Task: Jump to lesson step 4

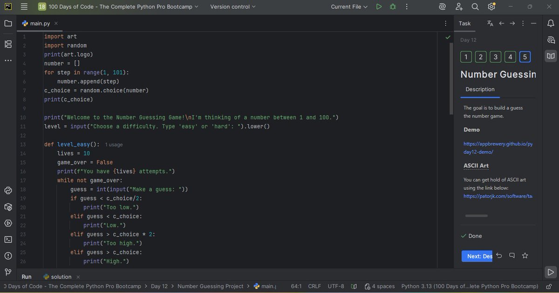Action: (511, 57)
